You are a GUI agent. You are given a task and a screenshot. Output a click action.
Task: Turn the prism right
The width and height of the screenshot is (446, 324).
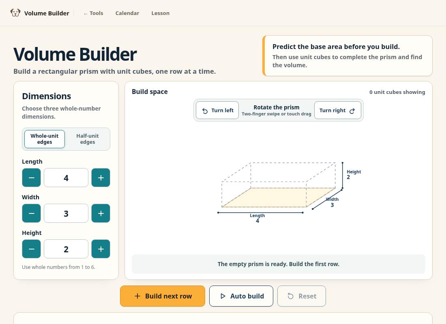click(x=338, y=110)
